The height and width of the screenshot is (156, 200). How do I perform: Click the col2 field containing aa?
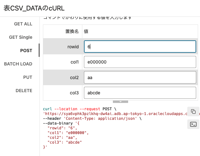[140, 77]
